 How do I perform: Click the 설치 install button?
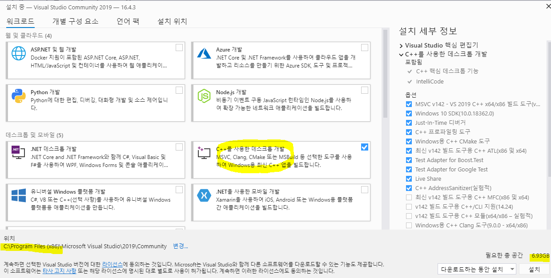[534, 269]
